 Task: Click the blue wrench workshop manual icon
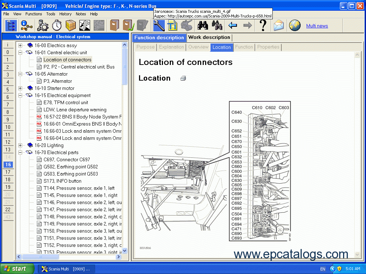[159, 26]
